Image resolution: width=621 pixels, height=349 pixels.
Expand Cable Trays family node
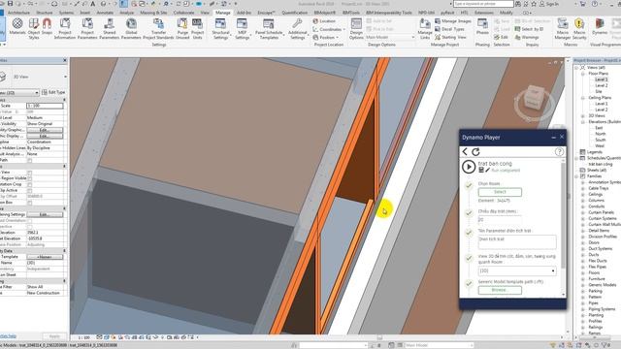(582, 188)
